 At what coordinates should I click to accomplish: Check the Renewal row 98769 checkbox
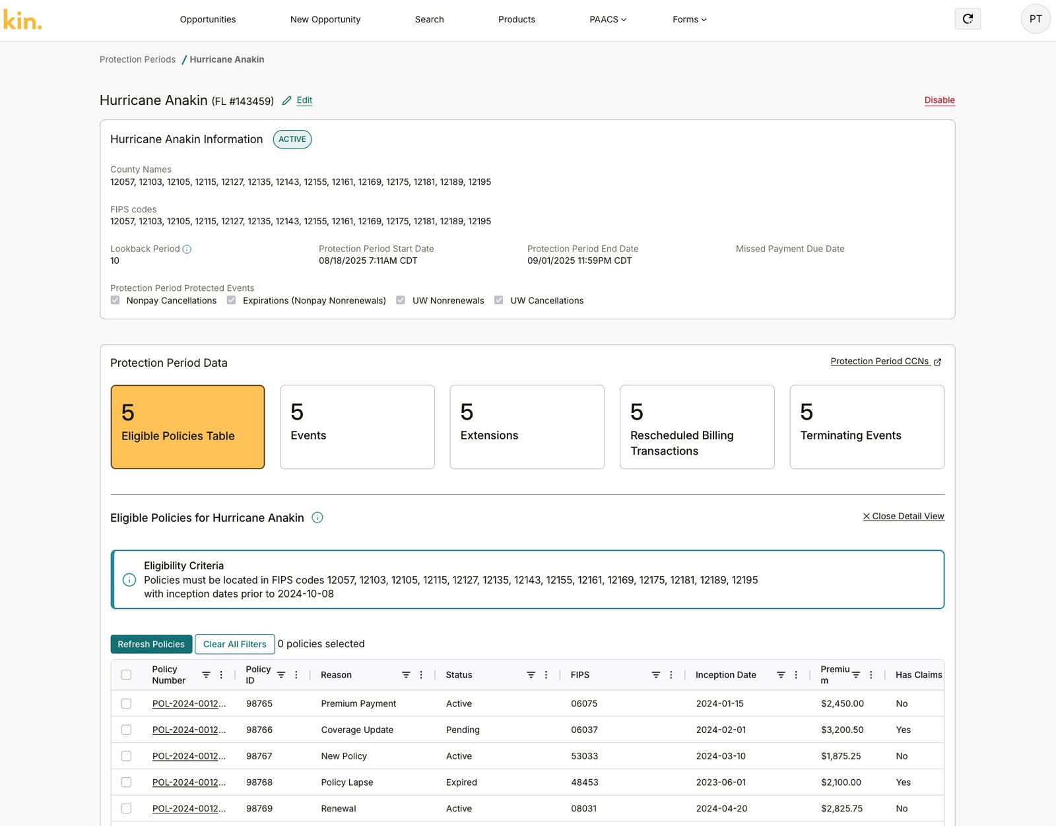pos(126,809)
